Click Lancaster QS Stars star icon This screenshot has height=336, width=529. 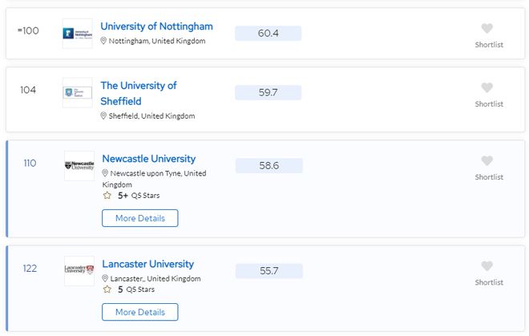pos(107,289)
